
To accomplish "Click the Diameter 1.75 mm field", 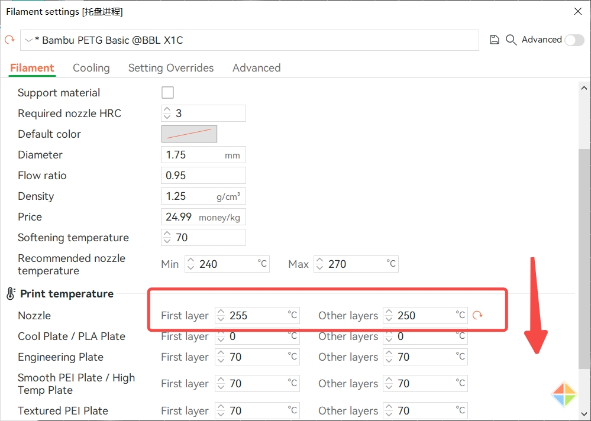I will coord(204,155).
